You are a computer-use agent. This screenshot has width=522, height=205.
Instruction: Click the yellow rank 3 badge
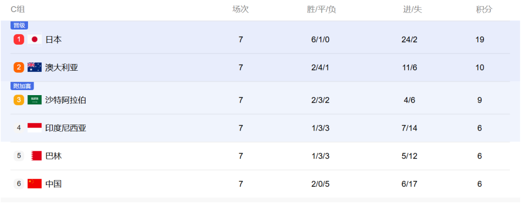19,100
